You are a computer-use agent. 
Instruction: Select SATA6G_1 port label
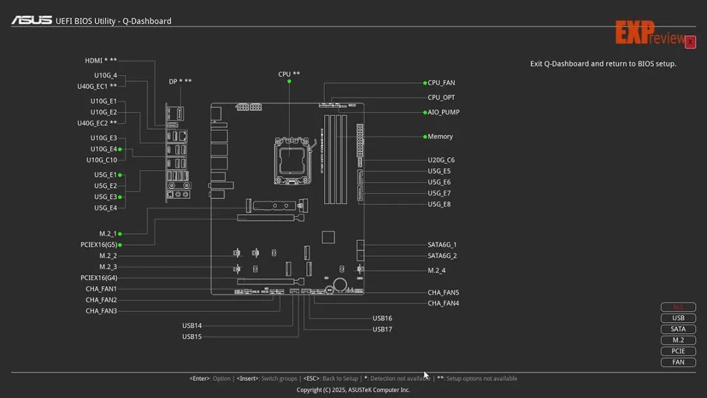pos(442,245)
